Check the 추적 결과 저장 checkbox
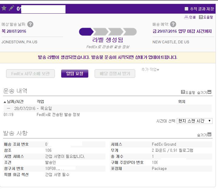The image size is (218, 189). [x=186, y=9]
